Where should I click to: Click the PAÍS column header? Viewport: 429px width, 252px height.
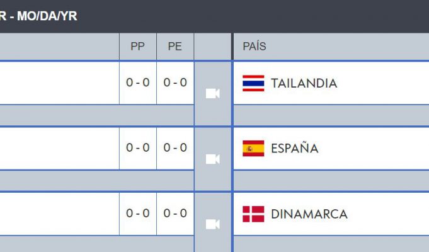point(255,46)
